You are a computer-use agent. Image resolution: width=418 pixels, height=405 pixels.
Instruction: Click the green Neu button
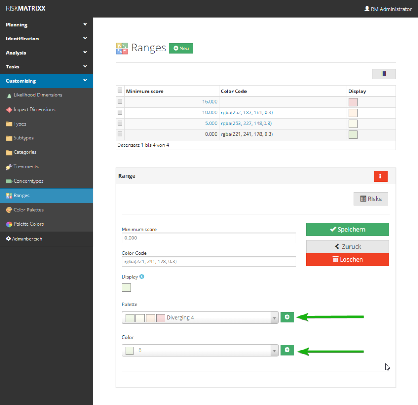181,49
